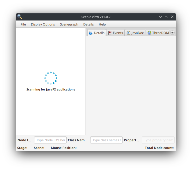The width and height of the screenshot is (192, 170).
Task: Click the 'Total Node count:' status label
Action: click(x=159, y=148)
